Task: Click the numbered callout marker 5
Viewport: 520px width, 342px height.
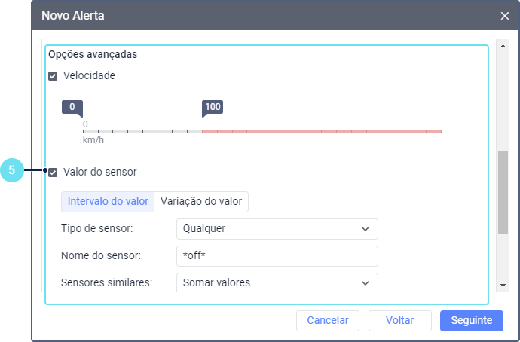Action: click(12, 170)
